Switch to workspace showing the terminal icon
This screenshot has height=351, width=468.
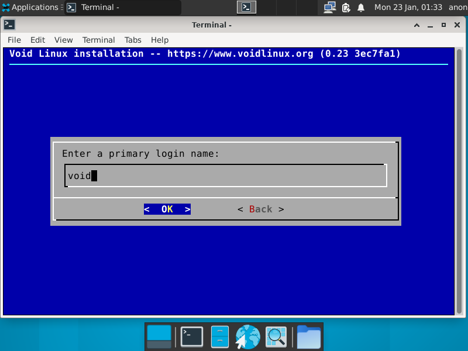(x=246, y=7)
